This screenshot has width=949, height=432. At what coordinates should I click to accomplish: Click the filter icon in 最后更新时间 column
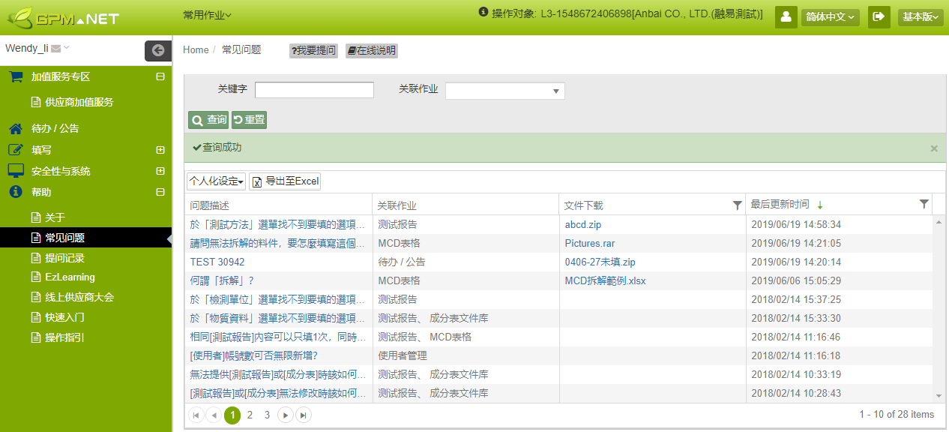(x=924, y=204)
